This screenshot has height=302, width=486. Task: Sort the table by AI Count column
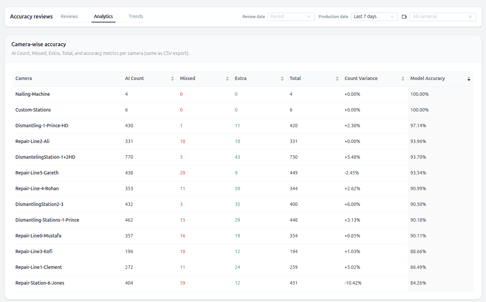click(x=173, y=78)
